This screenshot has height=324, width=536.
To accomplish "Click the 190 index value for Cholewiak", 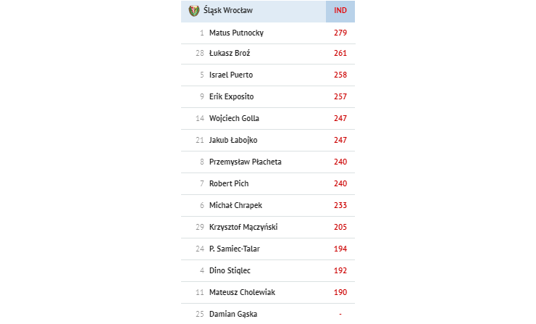I will point(340,293).
